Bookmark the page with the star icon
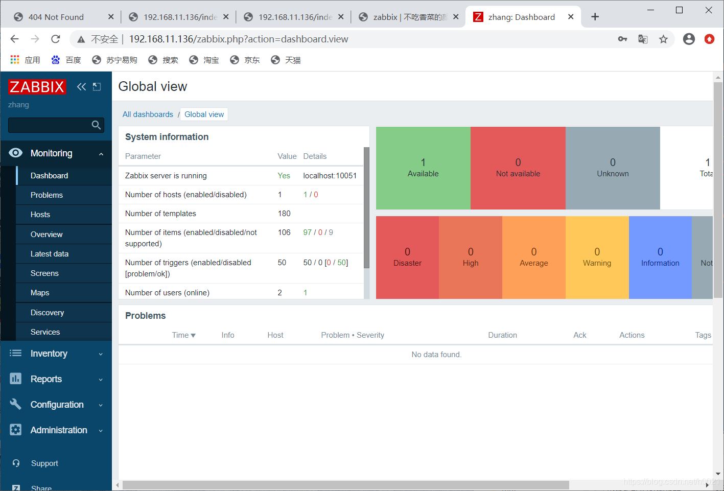This screenshot has height=491, width=724. coord(663,39)
